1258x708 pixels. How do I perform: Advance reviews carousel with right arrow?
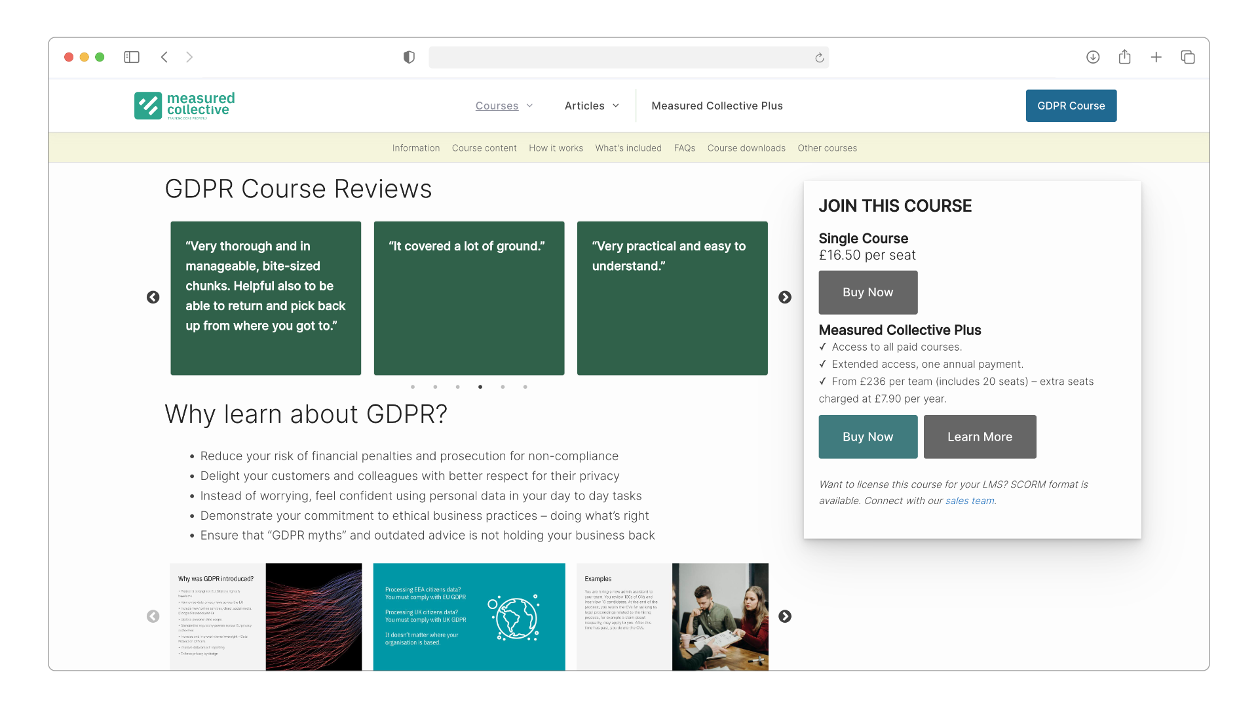(785, 297)
